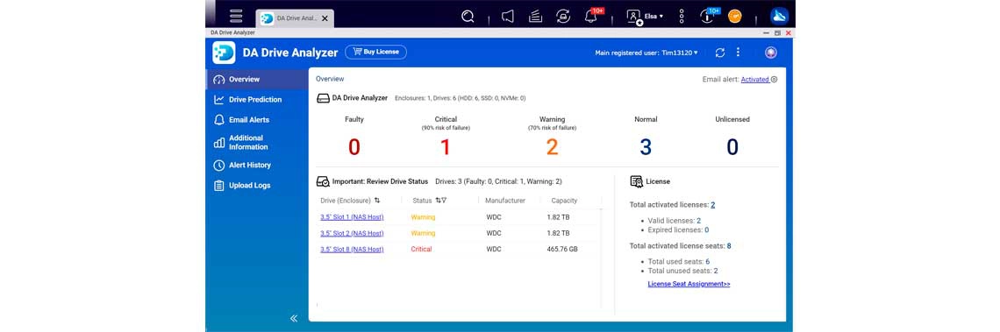This screenshot has width=1000, height=332.
Task: Click the orange circular status icon
Action: tap(735, 16)
